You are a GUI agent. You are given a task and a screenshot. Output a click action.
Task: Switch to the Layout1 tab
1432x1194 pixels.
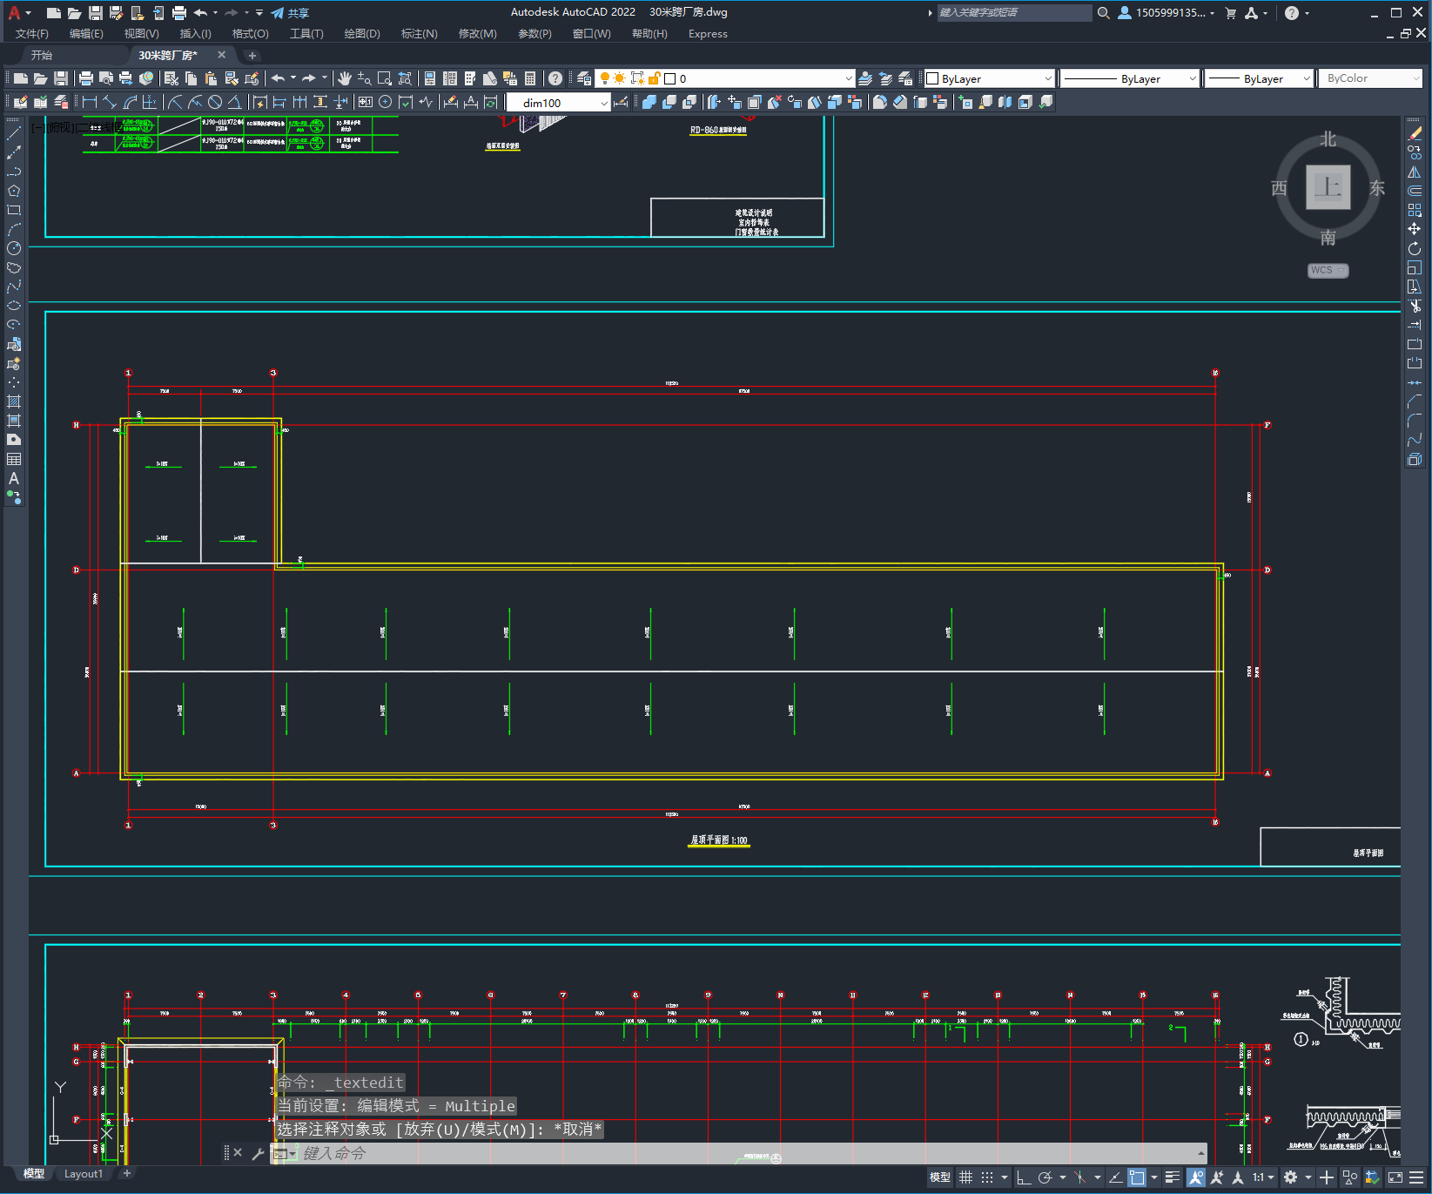click(x=84, y=1174)
